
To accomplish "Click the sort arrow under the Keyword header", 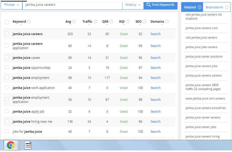I will [21, 25].
